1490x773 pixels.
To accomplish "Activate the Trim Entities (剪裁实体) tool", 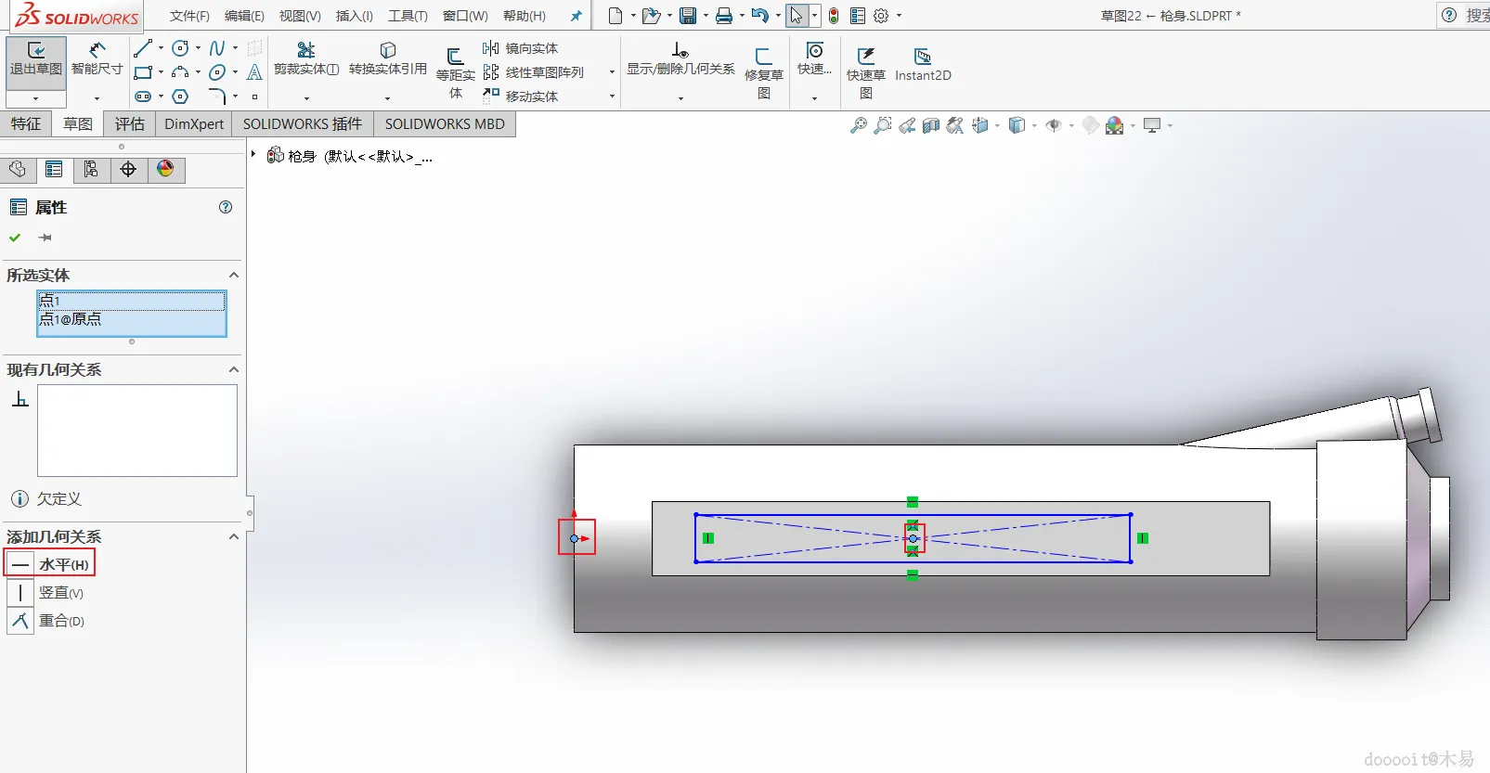I will point(305,59).
